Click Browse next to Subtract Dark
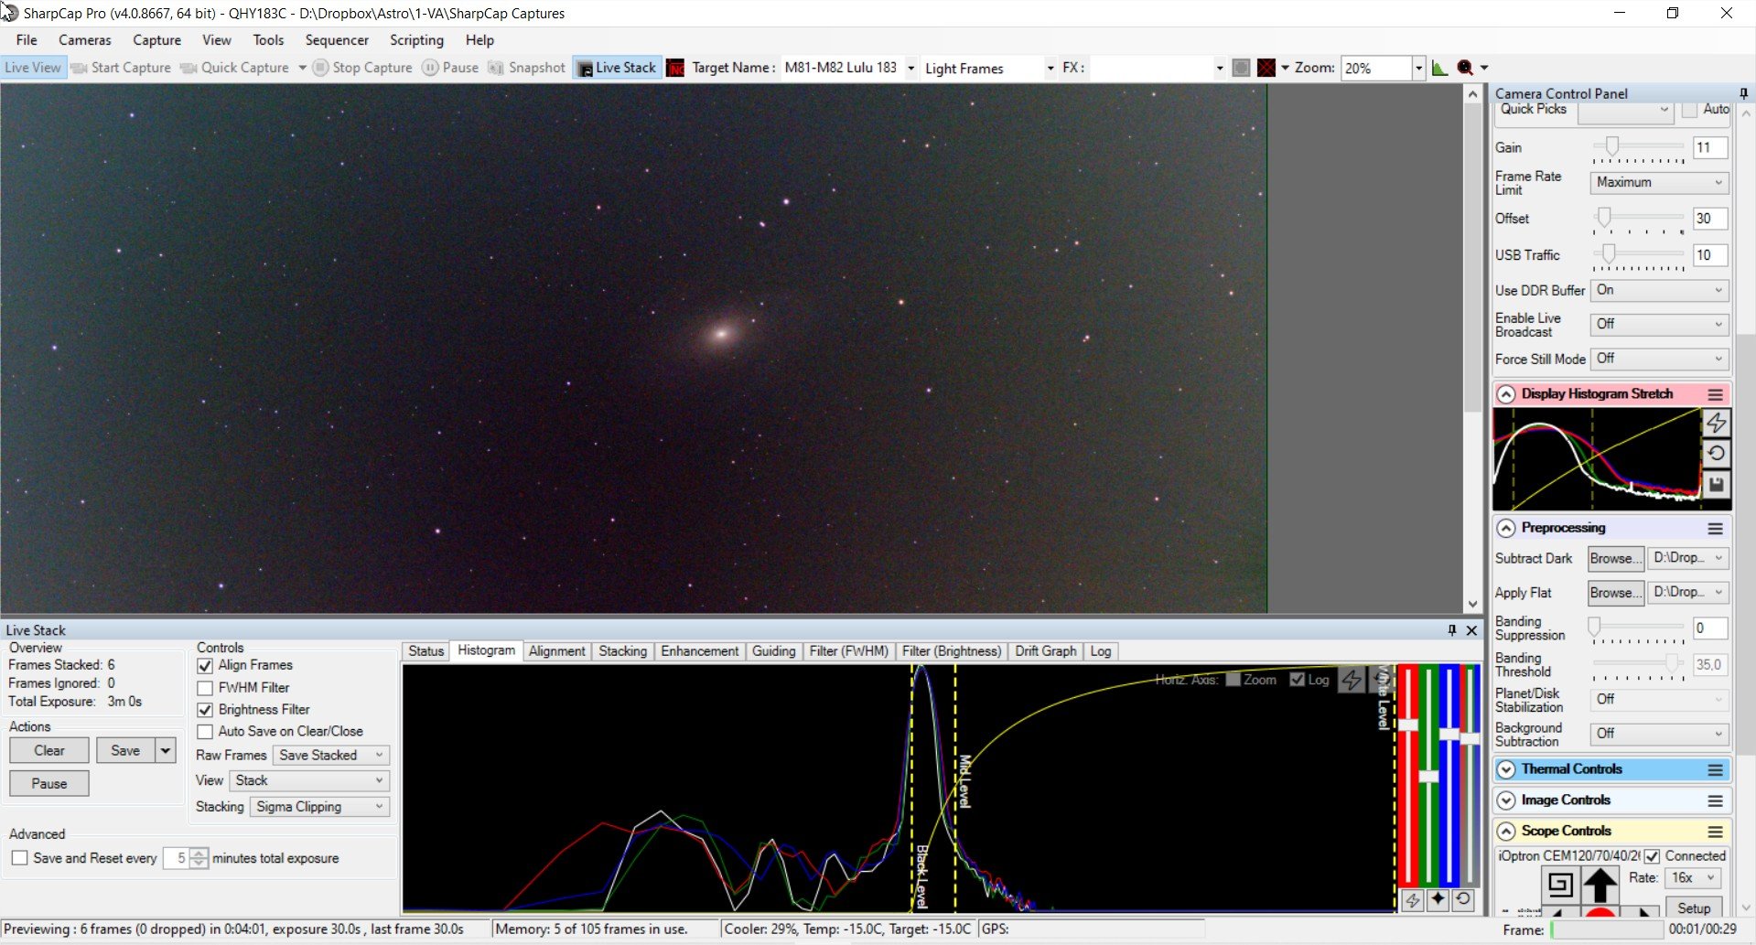This screenshot has height=945, width=1756. click(x=1616, y=558)
